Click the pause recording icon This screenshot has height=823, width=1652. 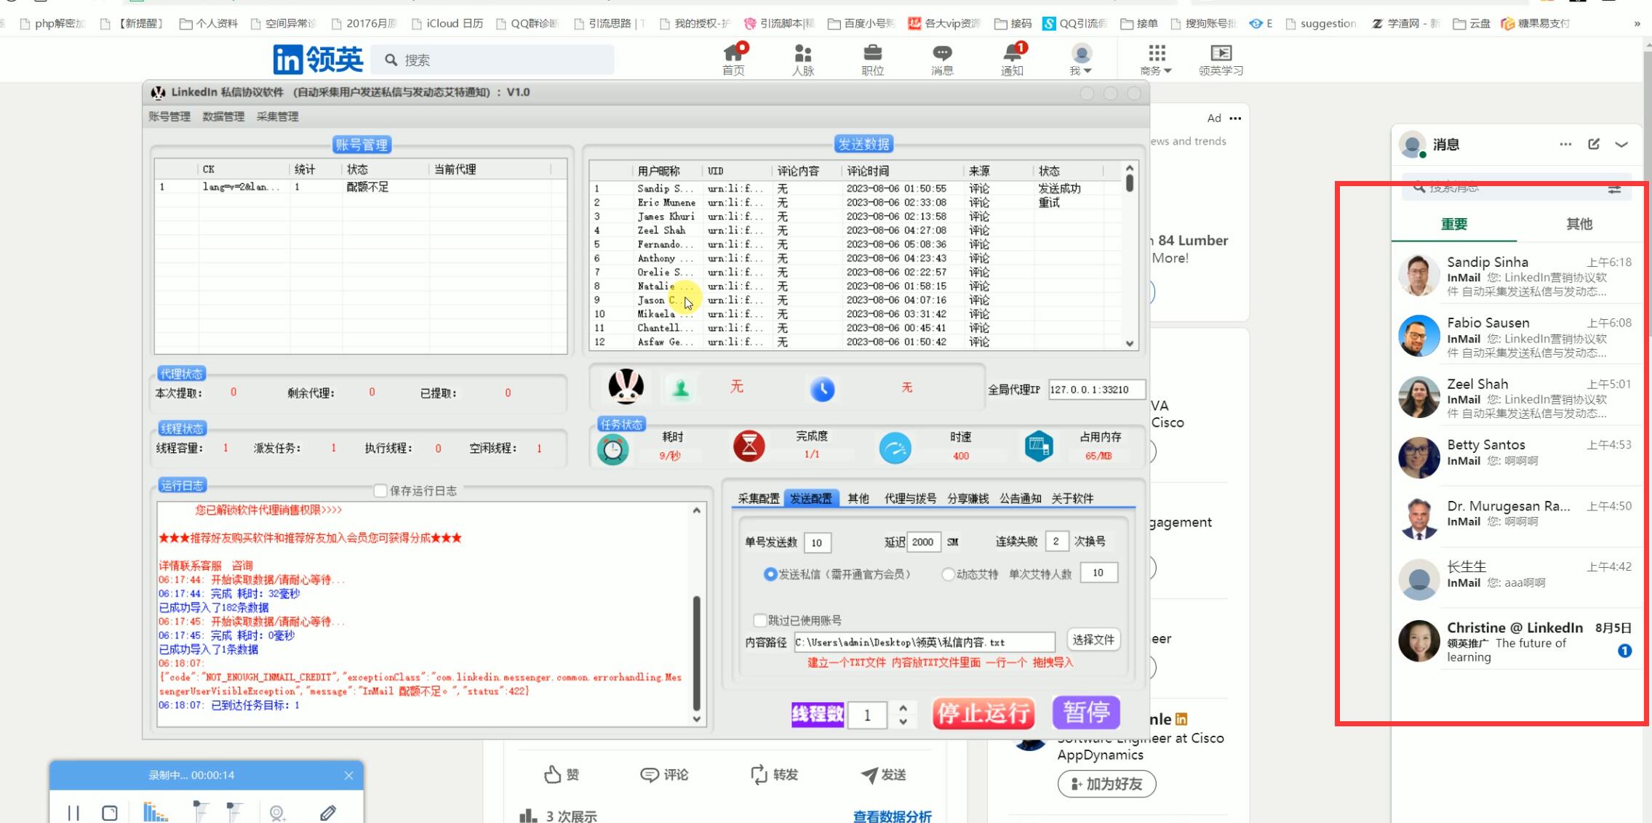73,813
